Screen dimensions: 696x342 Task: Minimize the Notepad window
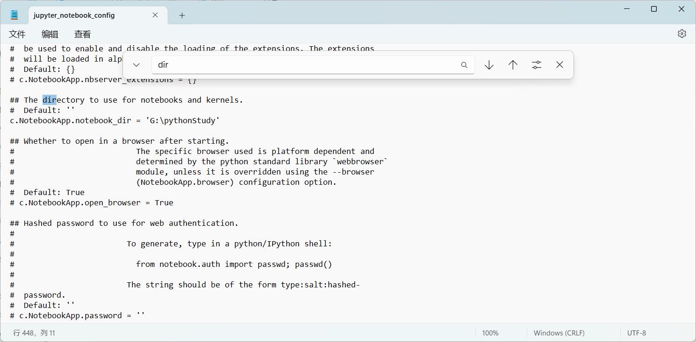[x=626, y=9]
